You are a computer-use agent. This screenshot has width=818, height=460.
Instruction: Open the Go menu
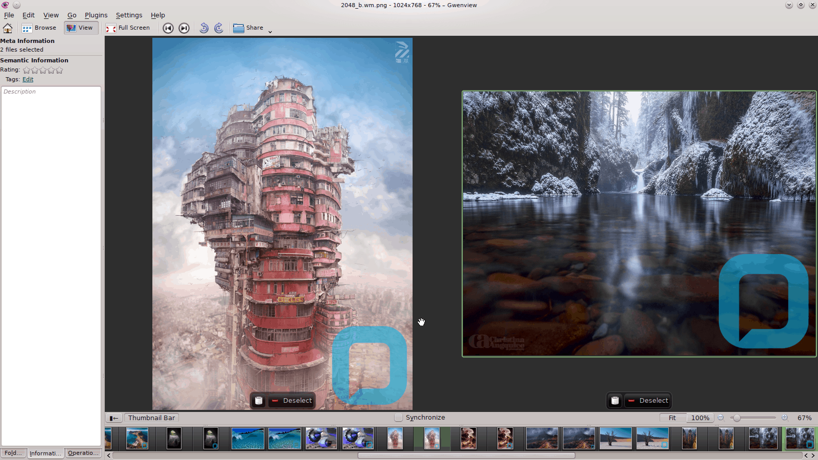pyautogui.click(x=72, y=15)
